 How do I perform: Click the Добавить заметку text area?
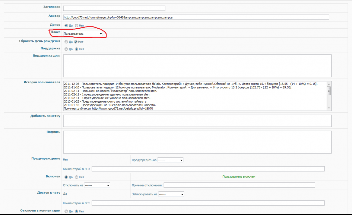(197, 121)
